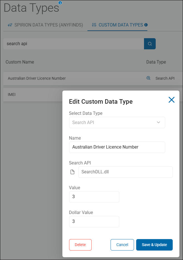
Task: Click the dropdown chevron arrow in dialog
Action: coord(158,122)
